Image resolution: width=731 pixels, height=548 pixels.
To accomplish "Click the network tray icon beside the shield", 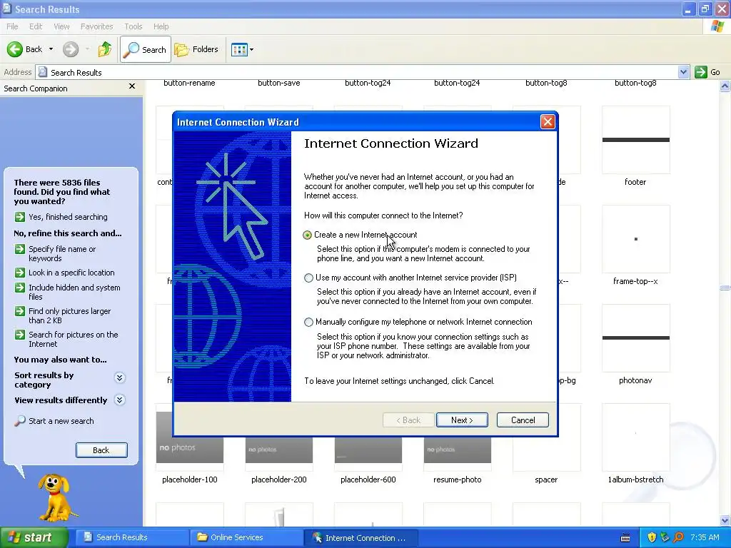I will pos(665,538).
